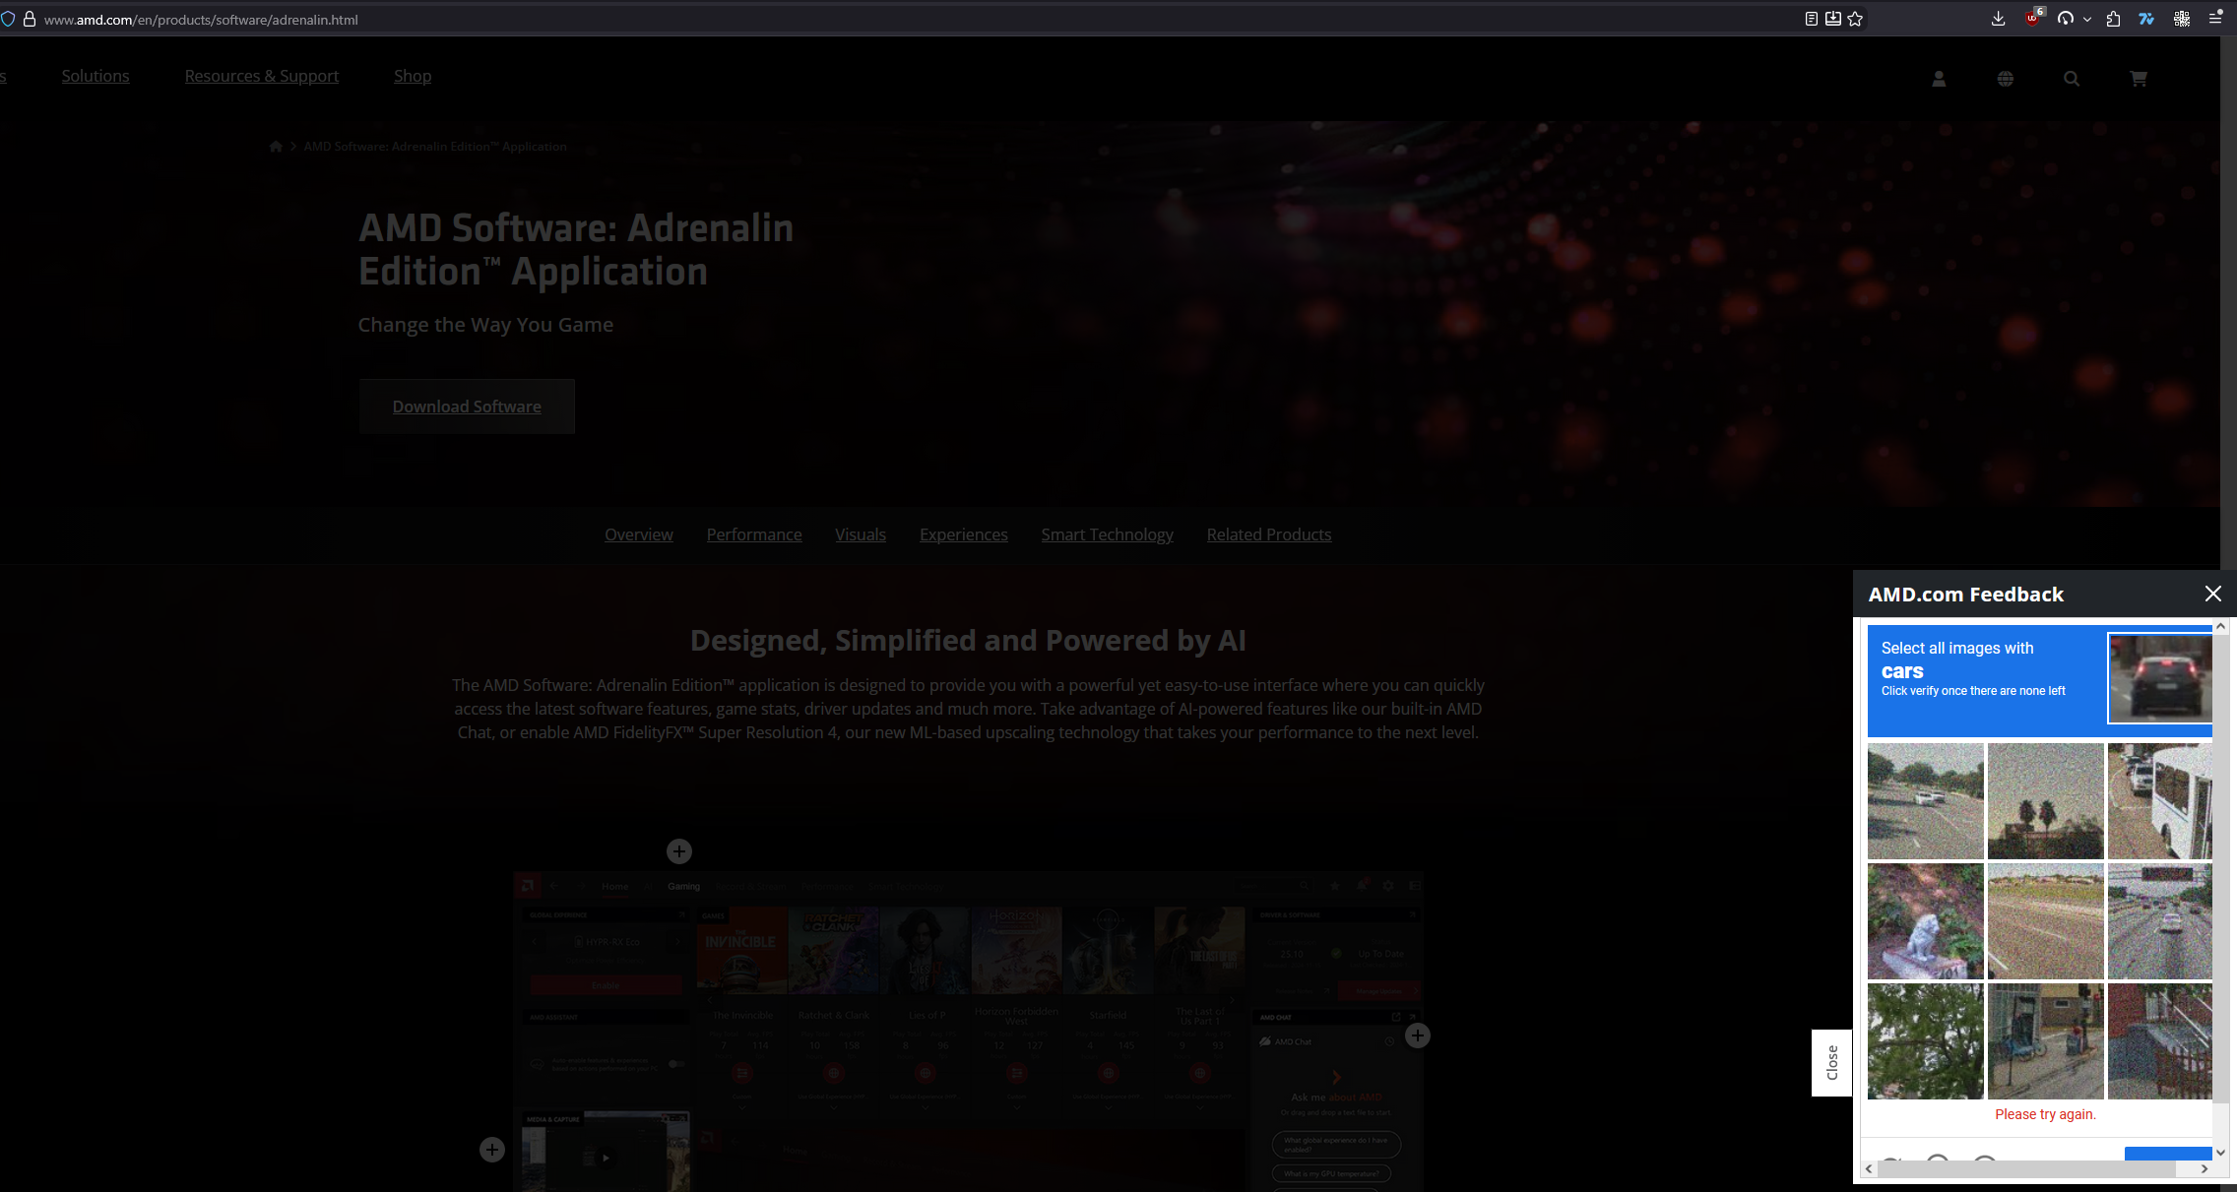Viewport: 2237px width, 1192px height.
Task: Bookmark page with the star icon
Action: tap(1855, 19)
